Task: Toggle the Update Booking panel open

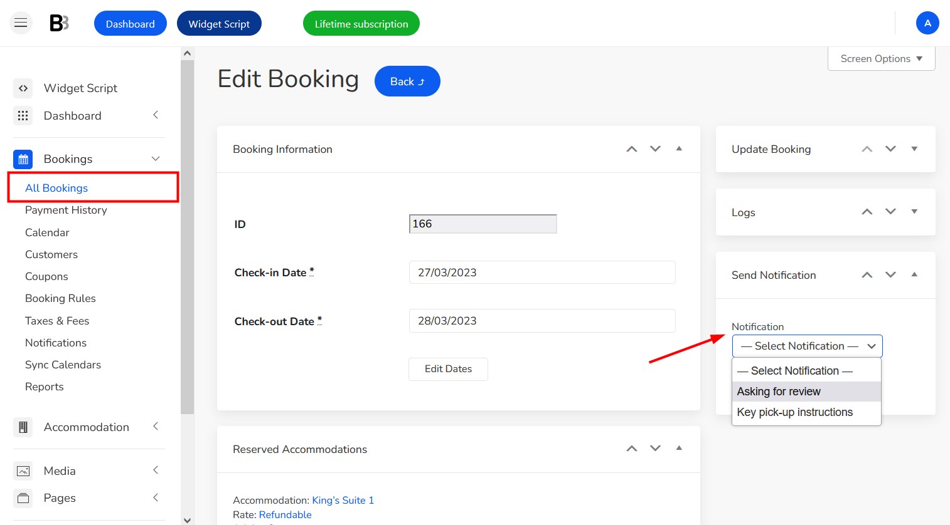Action: click(914, 149)
